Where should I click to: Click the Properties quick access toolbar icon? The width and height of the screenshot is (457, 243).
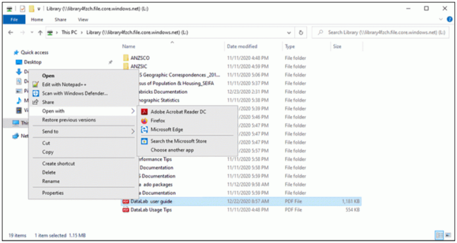(x=23, y=9)
